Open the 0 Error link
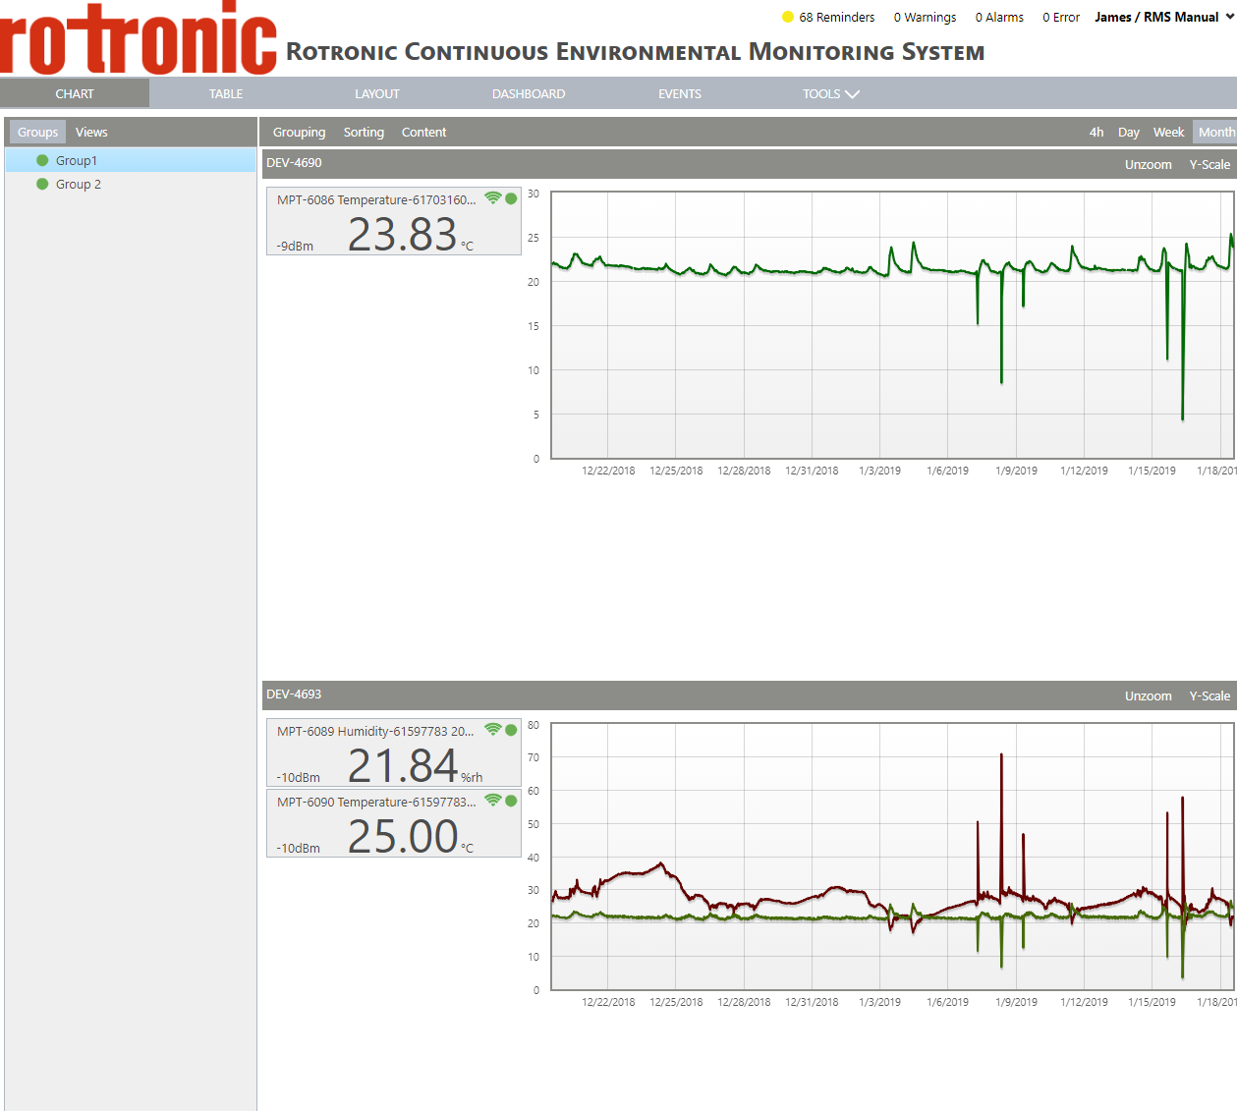1237x1111 pixels. coord(1061,17)
